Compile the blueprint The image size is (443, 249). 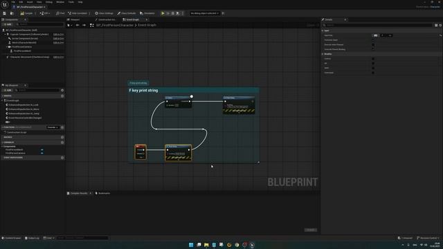[26, 13]
